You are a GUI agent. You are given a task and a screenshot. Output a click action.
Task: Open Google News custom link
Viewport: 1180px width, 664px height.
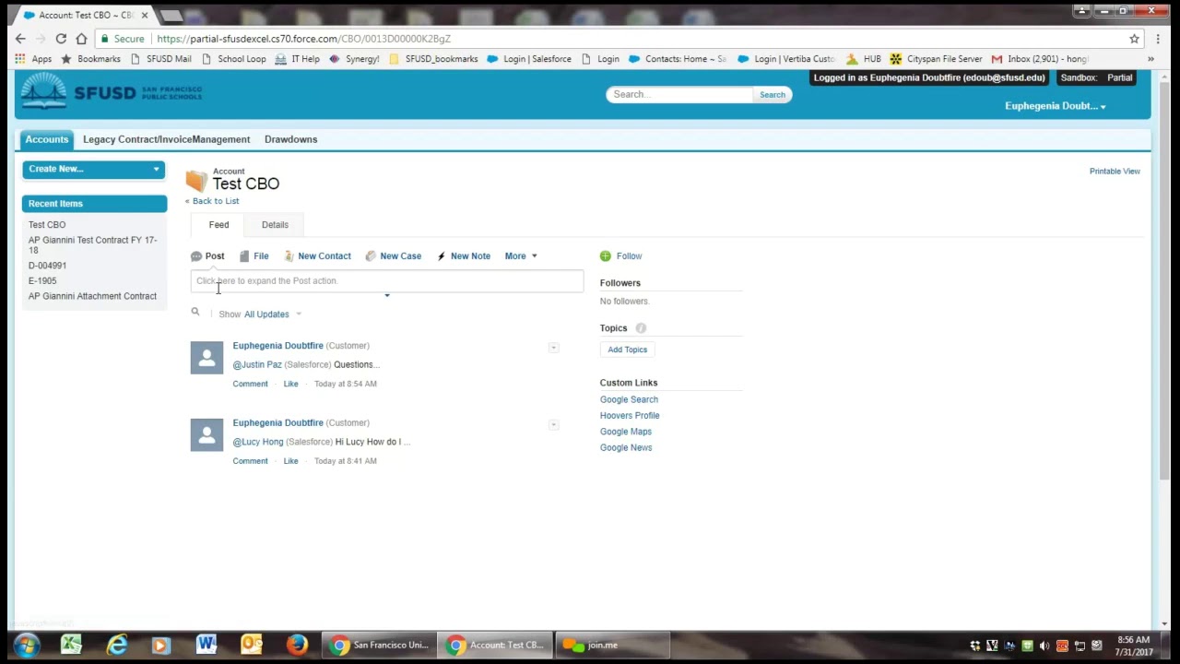pyautogui.click(x=626, y=448)
